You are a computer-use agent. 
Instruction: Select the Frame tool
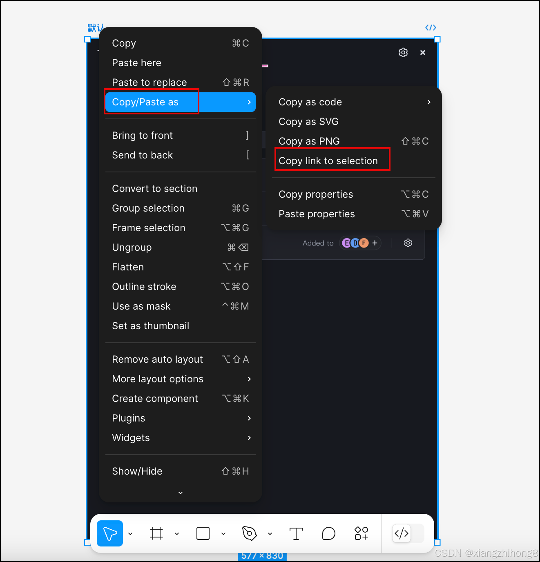156,533
